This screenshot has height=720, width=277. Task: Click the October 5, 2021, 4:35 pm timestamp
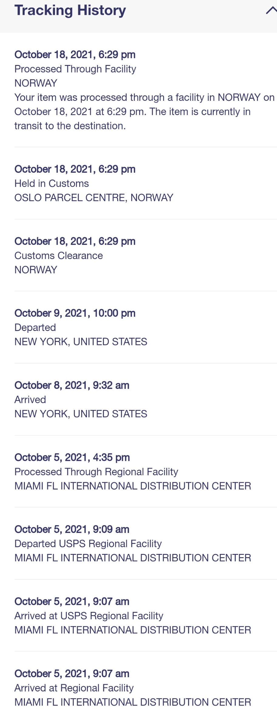pyautogui.click(x=72, y=457)
